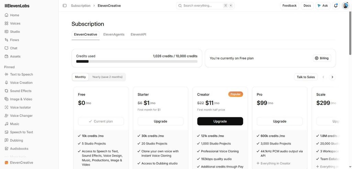Click the Popular badge on Creator
Screen dimensions: 352x169
coord(235,94)
